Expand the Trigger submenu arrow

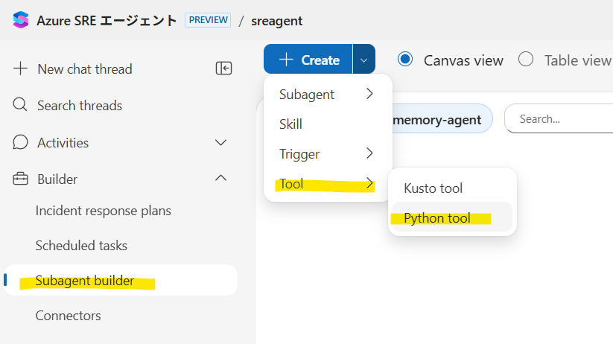(369, 153)
